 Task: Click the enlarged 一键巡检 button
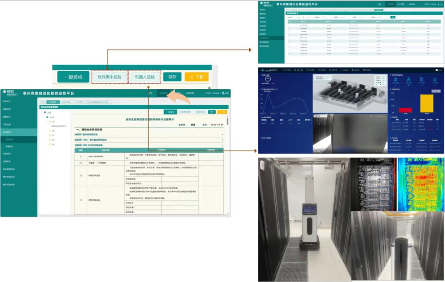click(x=73, y=77)
